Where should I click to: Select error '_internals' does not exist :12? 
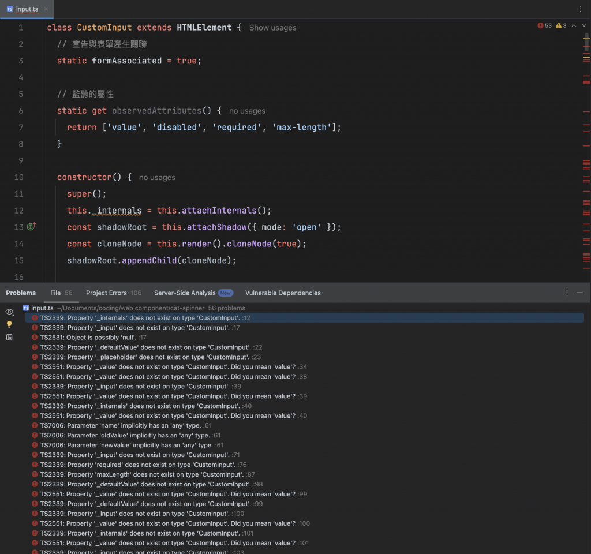[x=305, y=318]
